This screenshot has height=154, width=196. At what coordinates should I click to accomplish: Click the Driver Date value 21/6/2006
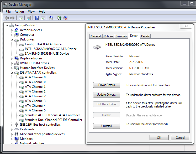(x=136, y=62)
